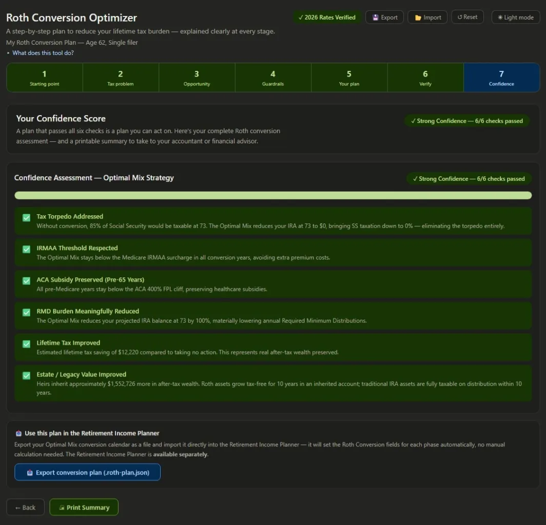This screenshot has width=546, height=525.
Task: Click the export icon on roth-plan.json button
Action: (x=30, y=473)
